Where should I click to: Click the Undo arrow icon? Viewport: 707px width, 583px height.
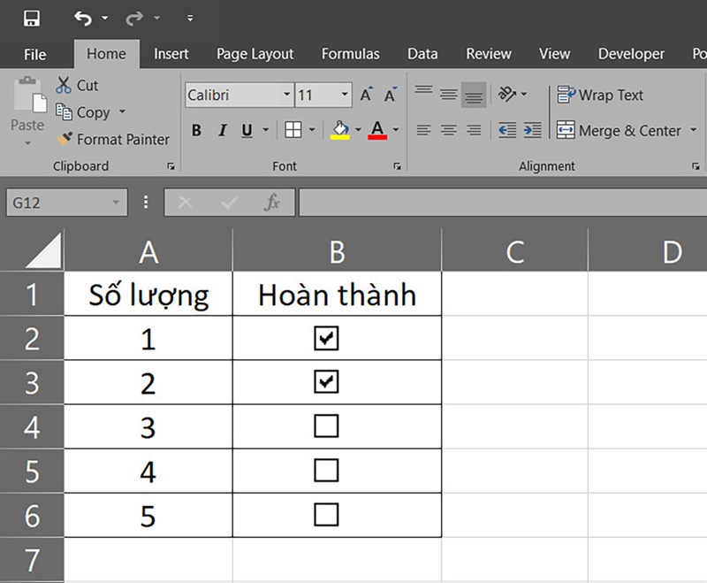(x=83, y=19)
